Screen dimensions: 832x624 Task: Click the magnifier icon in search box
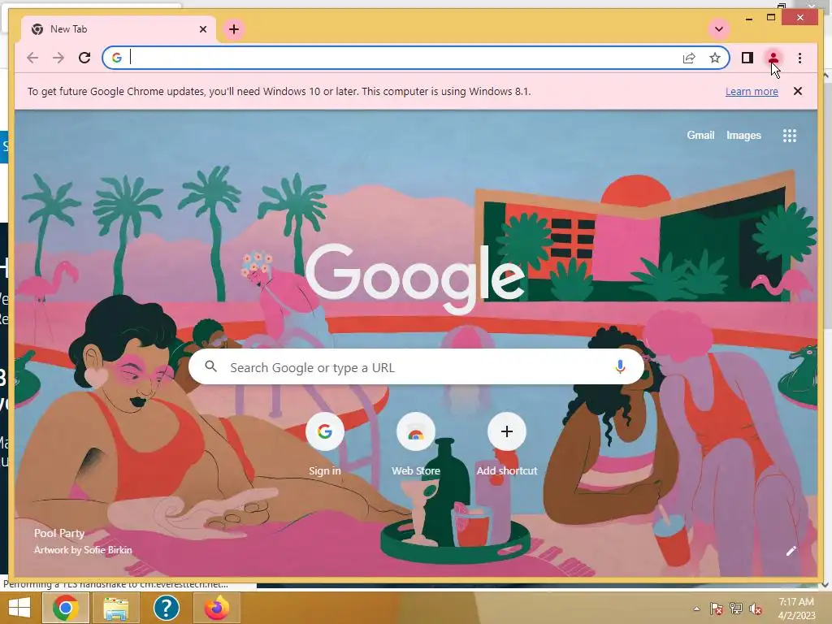coord(210,366)
